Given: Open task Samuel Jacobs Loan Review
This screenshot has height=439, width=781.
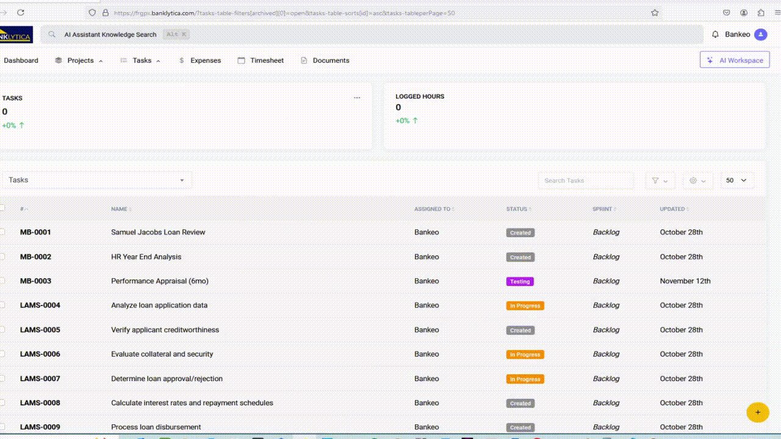Looking at the screenshot, I should pos(158,232).
